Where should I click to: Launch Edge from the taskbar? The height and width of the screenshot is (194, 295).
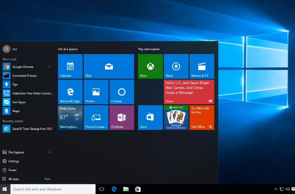click(114, 189)
